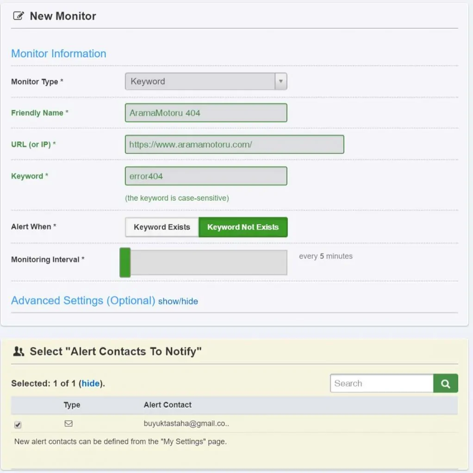Screen dimensions: 473x473
Task: Click the email envelope type icon
Action: point(68,424)
